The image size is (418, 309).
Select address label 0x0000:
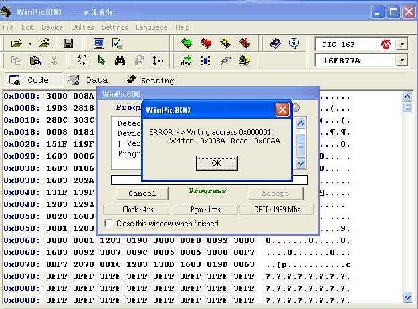pyautogui.click(x=22, y=96)
